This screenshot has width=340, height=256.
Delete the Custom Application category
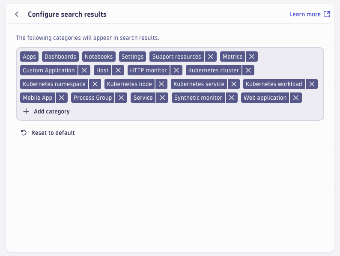[84, 70]
